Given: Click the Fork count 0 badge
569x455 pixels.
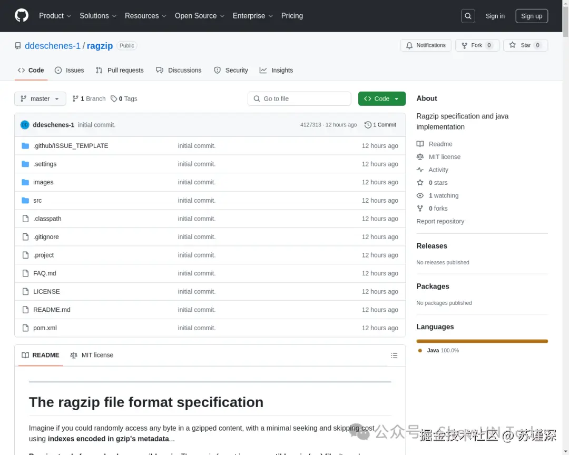Looking at the screenshot, I should coord(489,45).
